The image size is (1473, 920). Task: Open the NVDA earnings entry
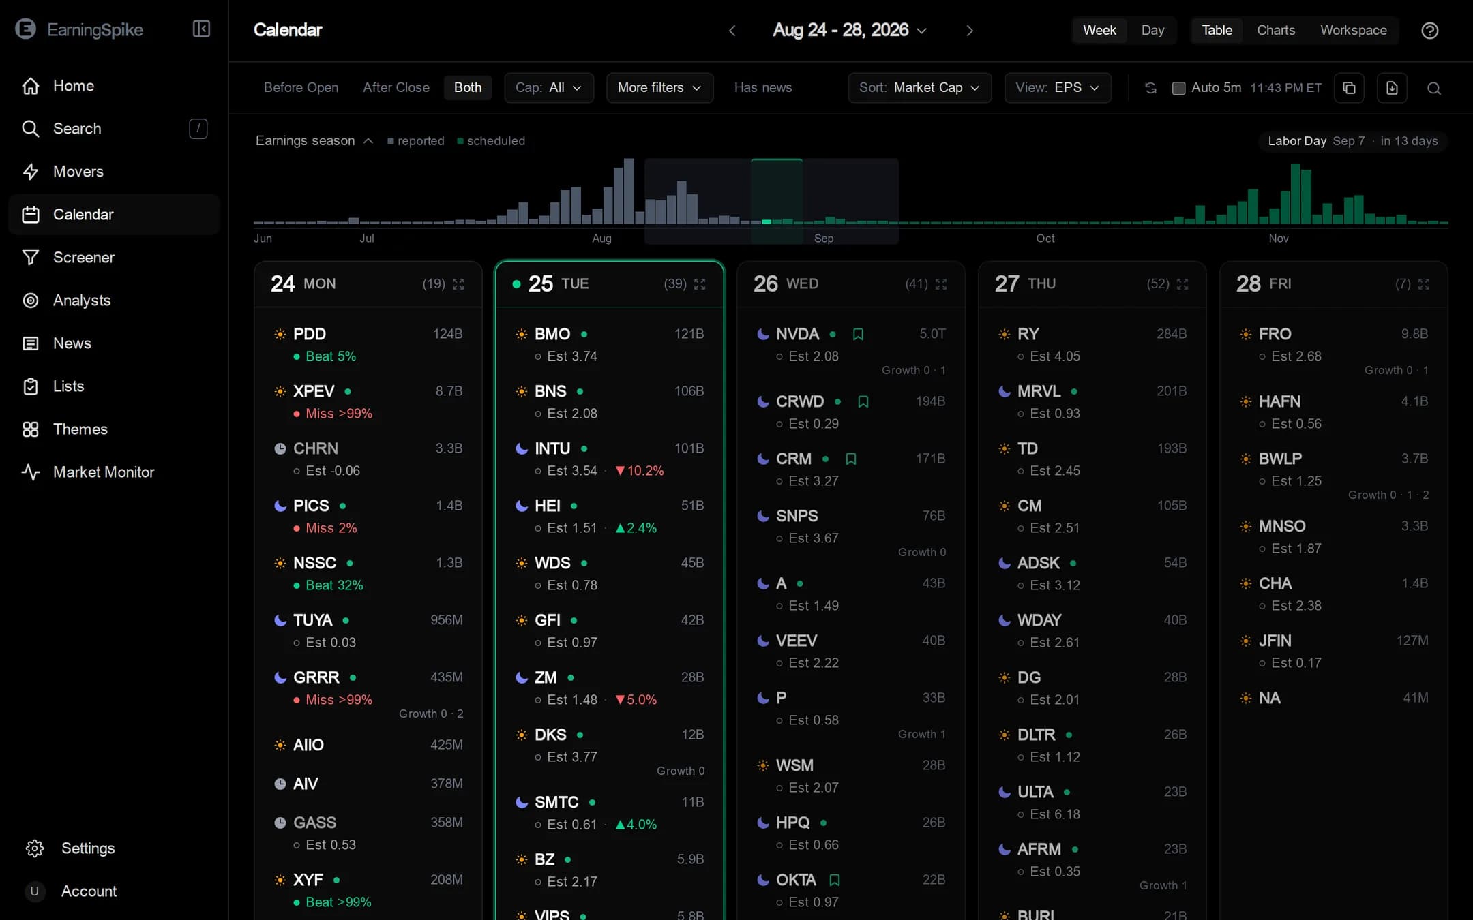(851, 350)
